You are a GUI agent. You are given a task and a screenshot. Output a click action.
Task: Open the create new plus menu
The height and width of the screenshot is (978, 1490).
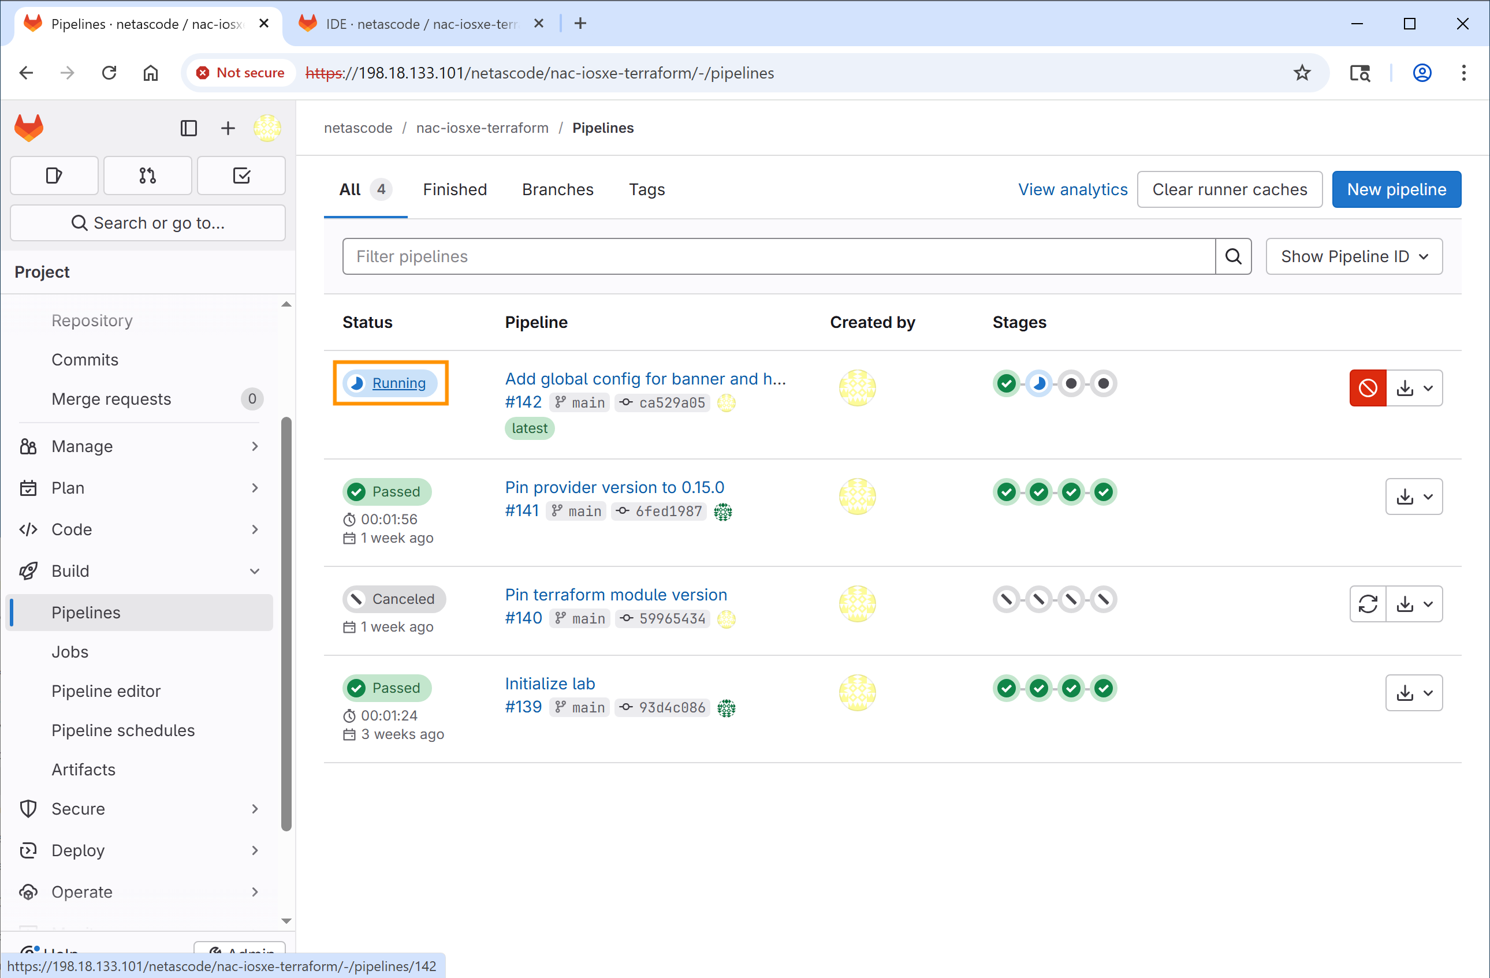[228, 128]
